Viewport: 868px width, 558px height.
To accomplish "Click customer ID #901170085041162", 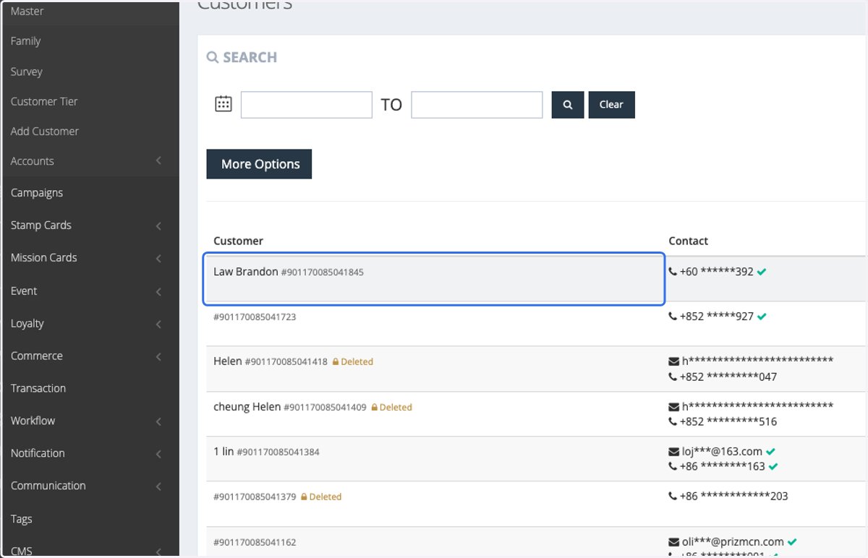I will pyautogui.click(x=255, y=543).
